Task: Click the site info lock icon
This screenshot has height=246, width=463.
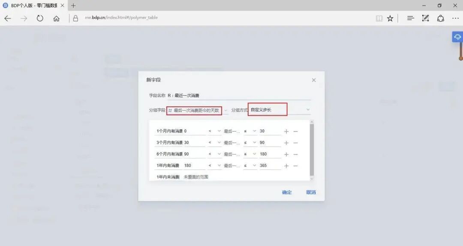Action: click(x=75, y=18)
